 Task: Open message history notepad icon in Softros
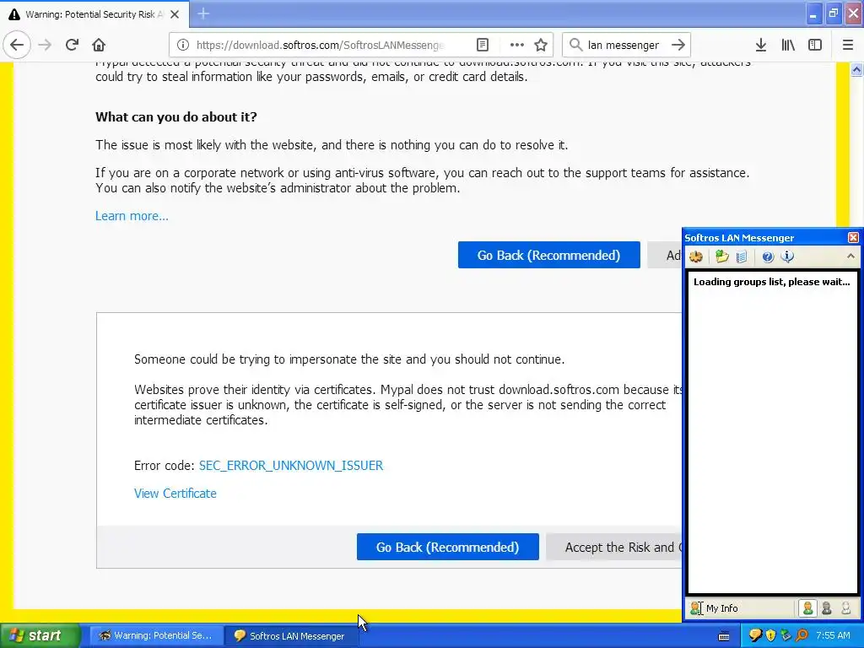coord(742,256)
